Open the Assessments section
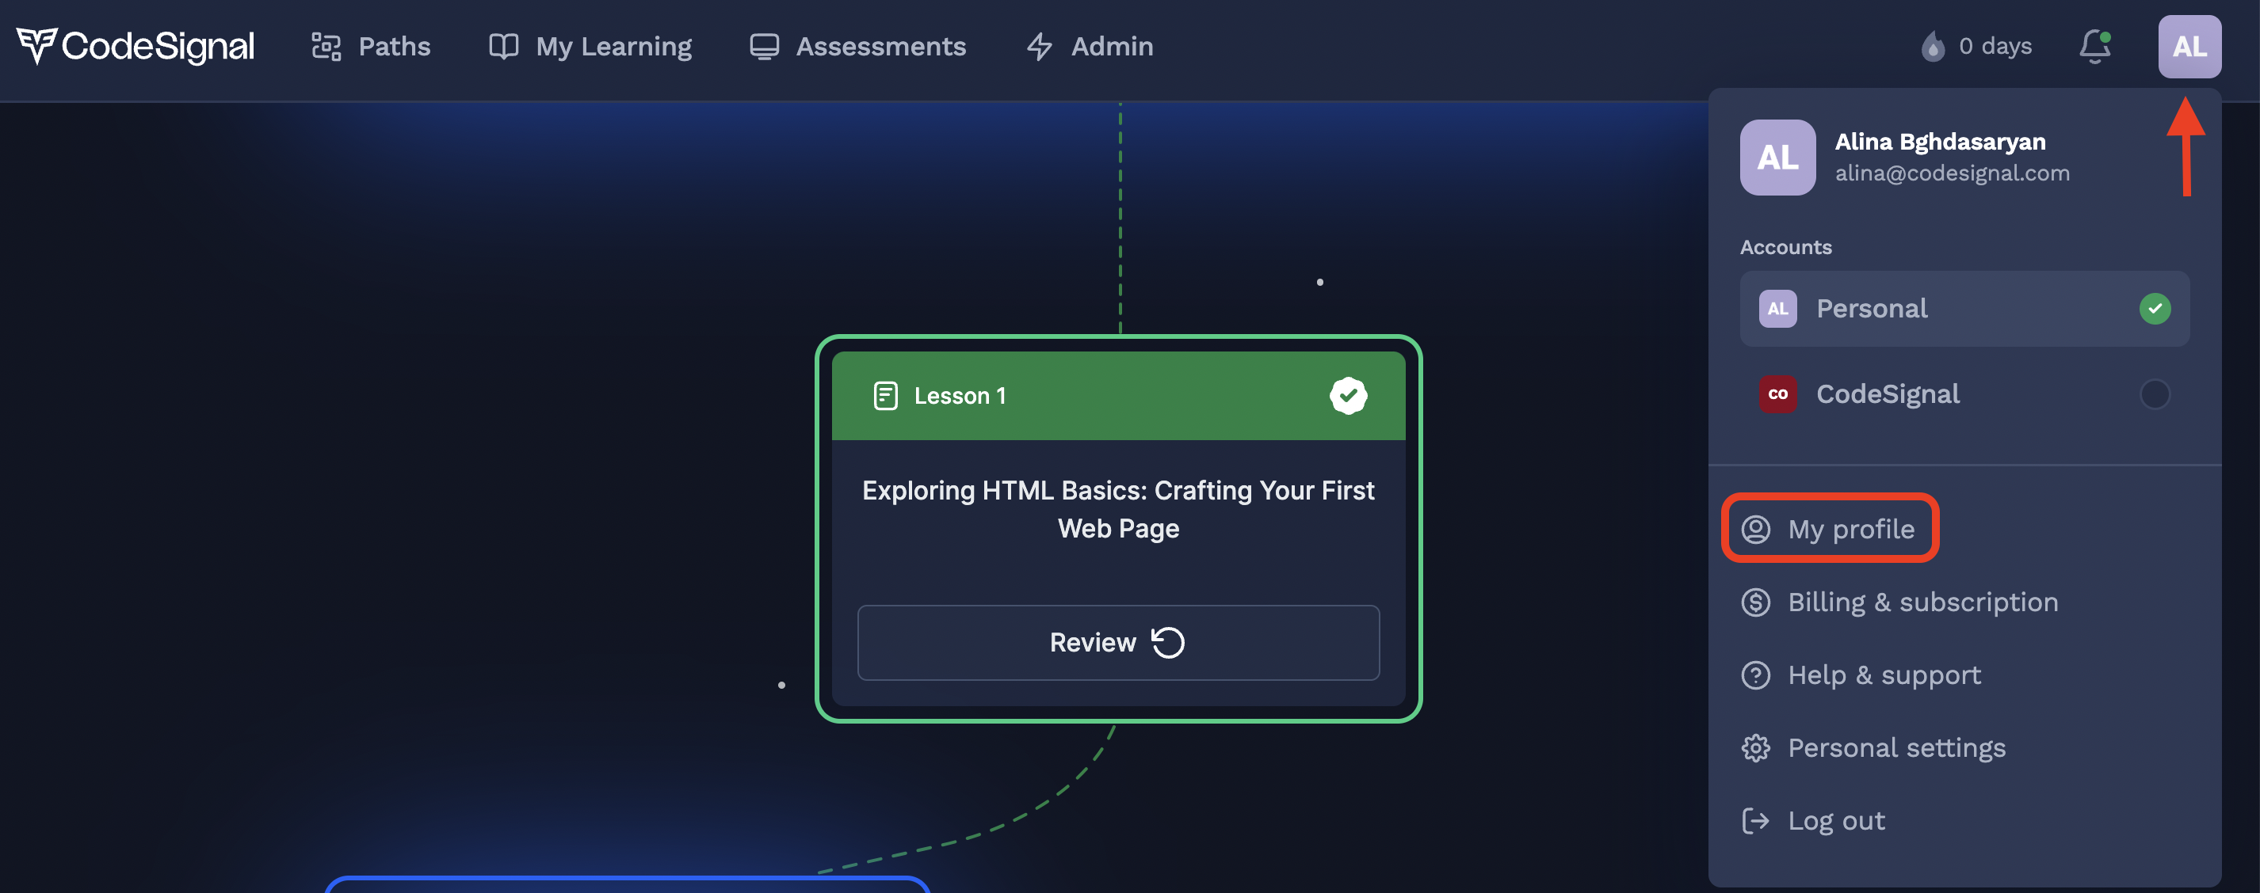The height and width of the screenshot is (893, 2260). [857, 47]
